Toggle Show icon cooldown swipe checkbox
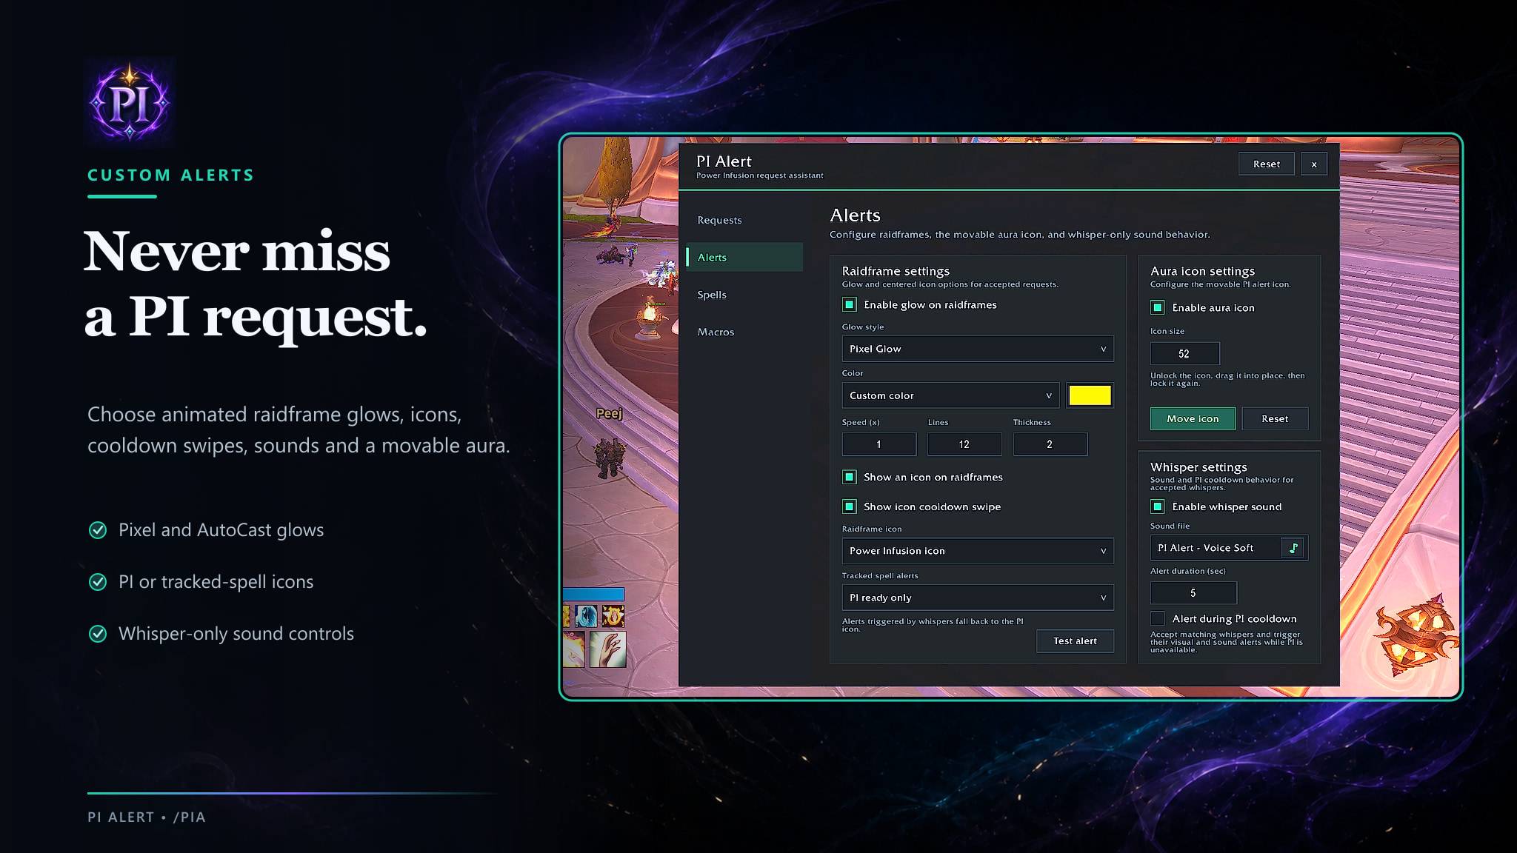1517x853 pixels. (850, 506)
